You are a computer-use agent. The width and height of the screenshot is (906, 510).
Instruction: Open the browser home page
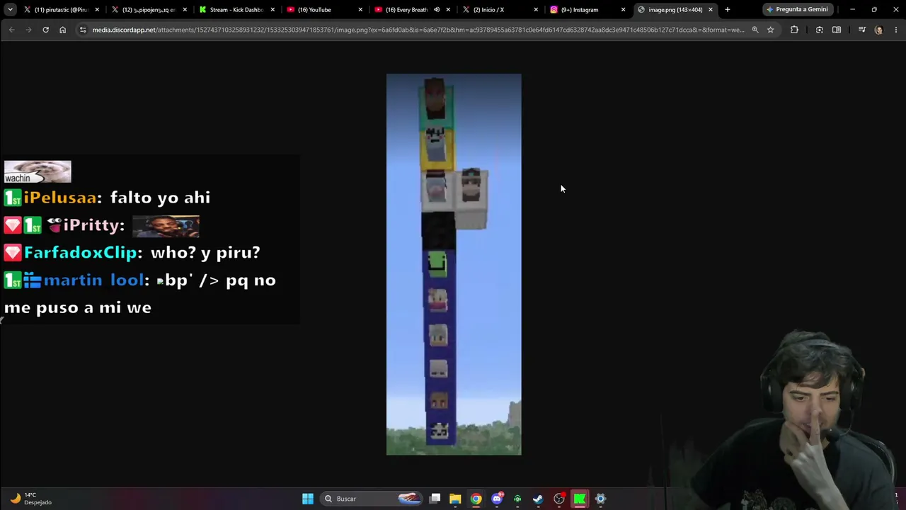[62, 30]
